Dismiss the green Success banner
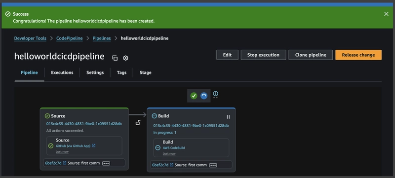This screenshot has height=178, width=395. click(386, 14)
